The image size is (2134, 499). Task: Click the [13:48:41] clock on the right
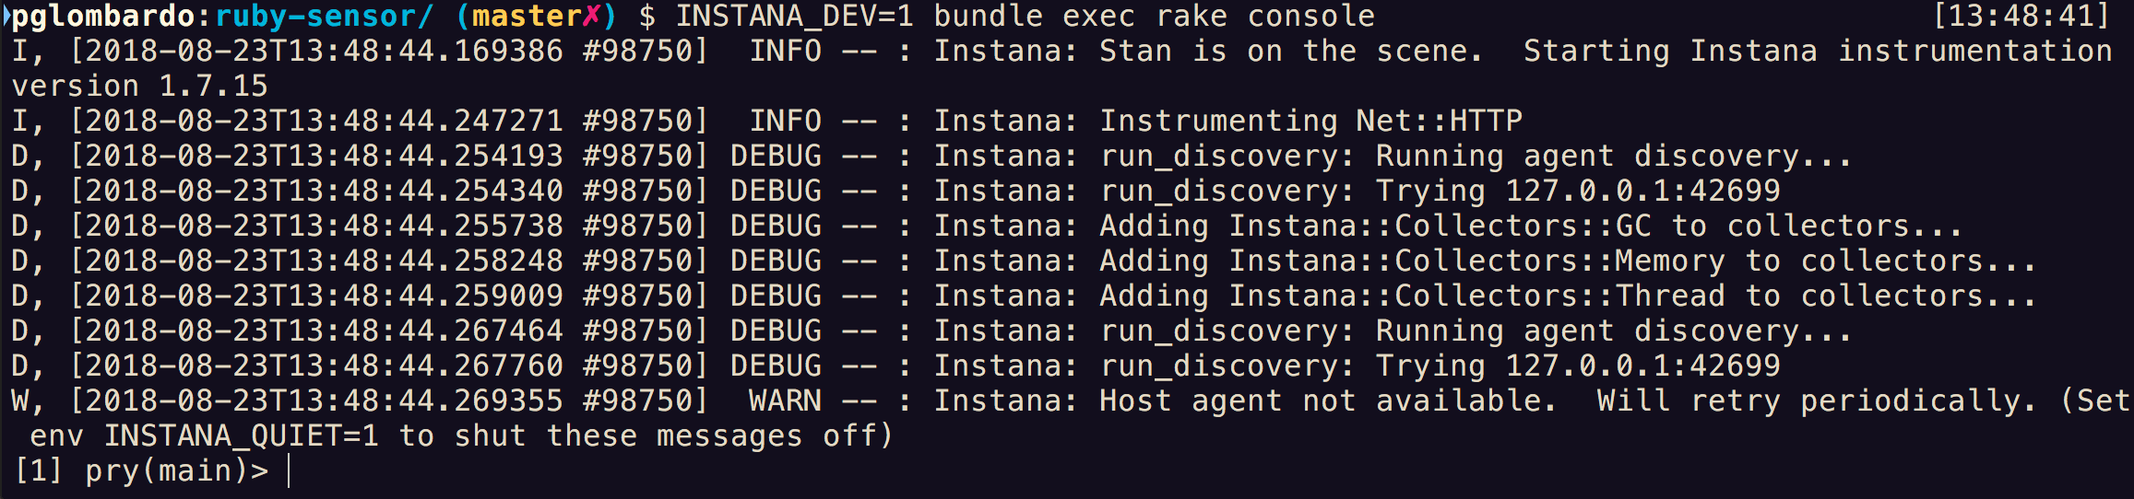2020,17
